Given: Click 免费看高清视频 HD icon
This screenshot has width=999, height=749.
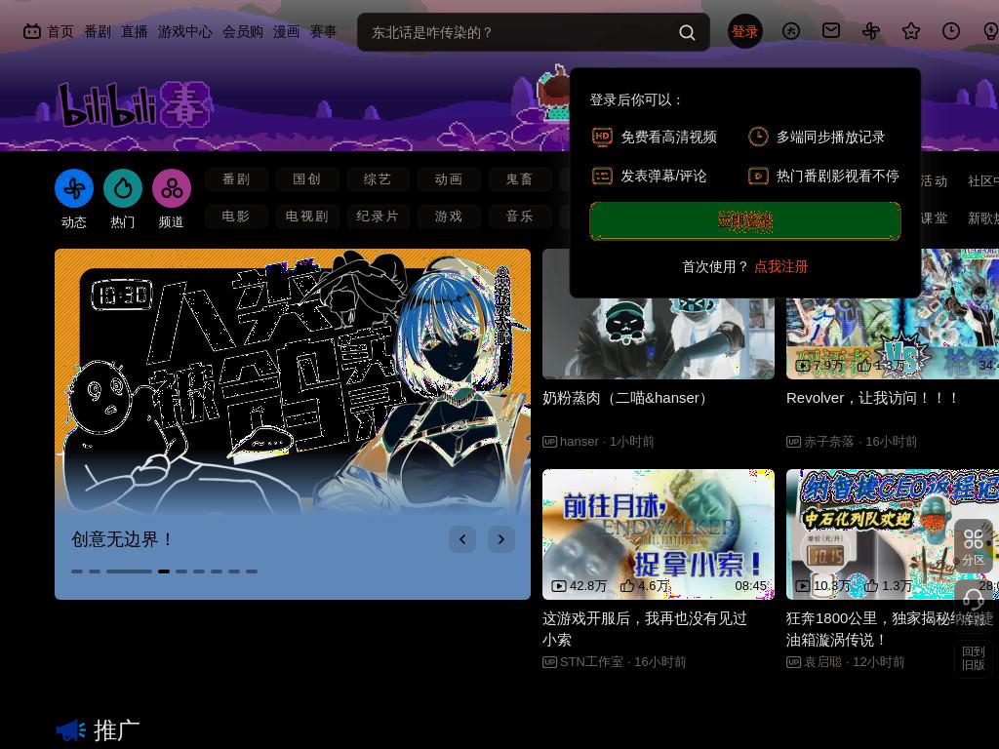Looking at the screenshot, I should point(602,137).
